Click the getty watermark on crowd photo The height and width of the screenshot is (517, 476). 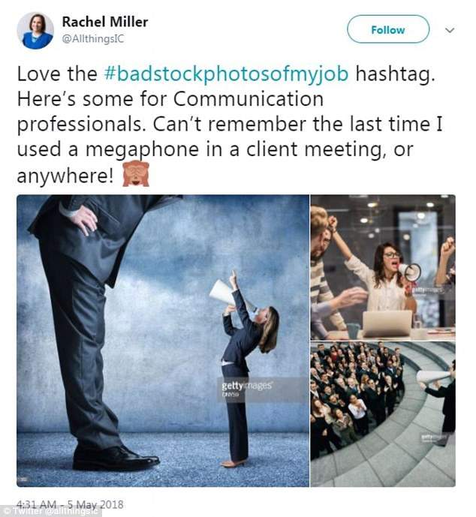[433, 438]
